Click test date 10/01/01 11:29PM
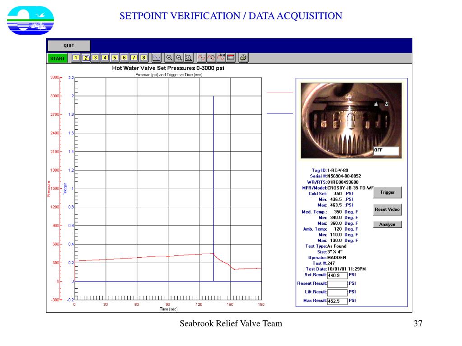This screenshot has height=346, width=462. 346,269
